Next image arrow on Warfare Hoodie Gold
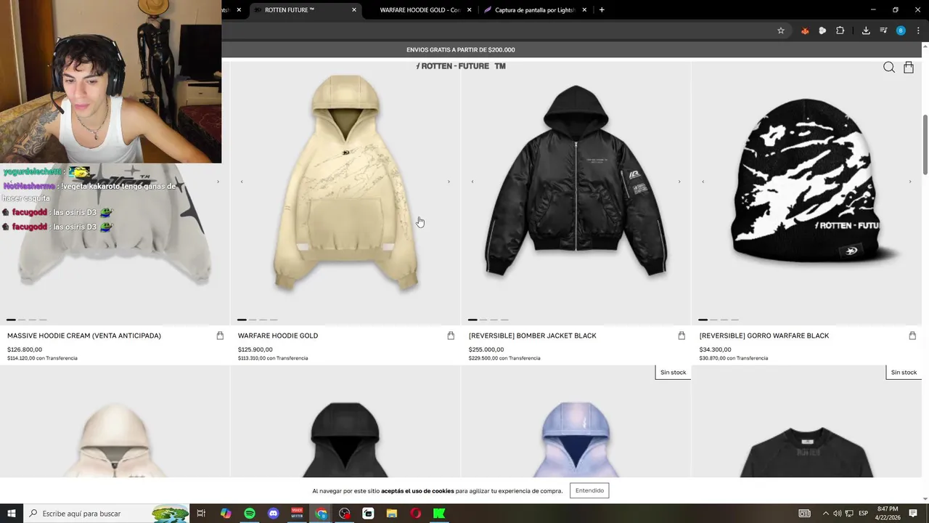The height and width of the screenshot is (523, 929). pyautogui.click(x=449, y=182)
